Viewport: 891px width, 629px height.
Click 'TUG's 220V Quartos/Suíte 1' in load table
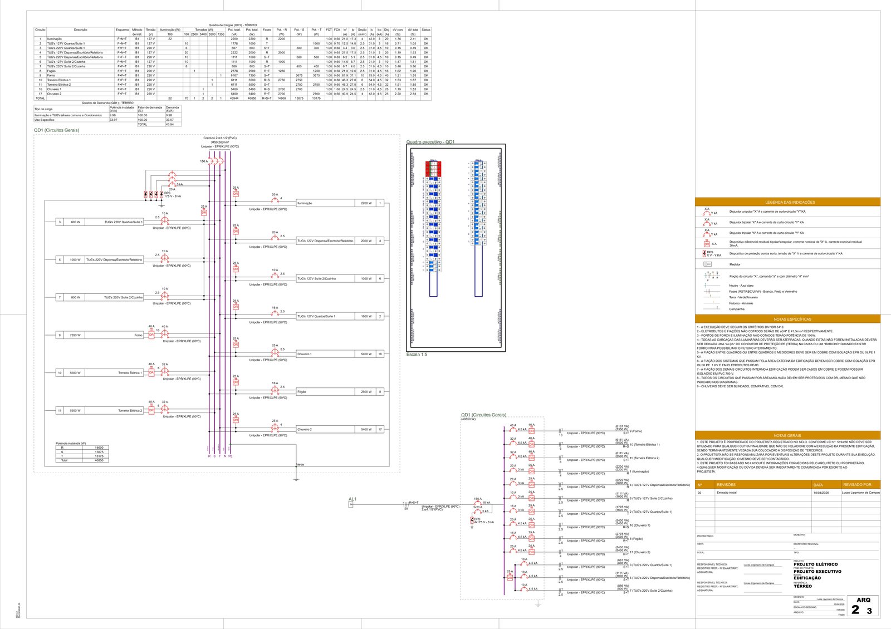click(66, 48)
